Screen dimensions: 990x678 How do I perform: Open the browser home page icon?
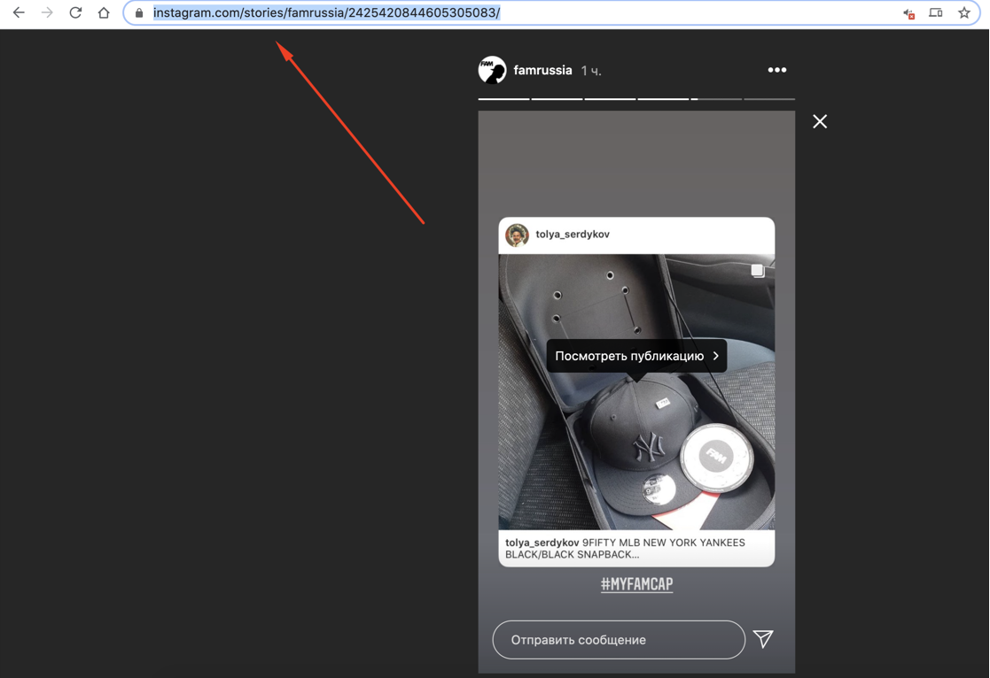(104, 13)
